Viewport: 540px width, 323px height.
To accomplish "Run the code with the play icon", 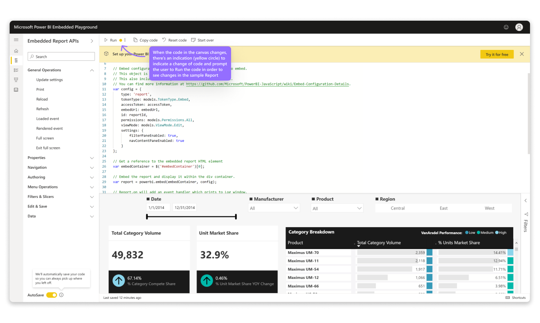I will click(106, 40).
